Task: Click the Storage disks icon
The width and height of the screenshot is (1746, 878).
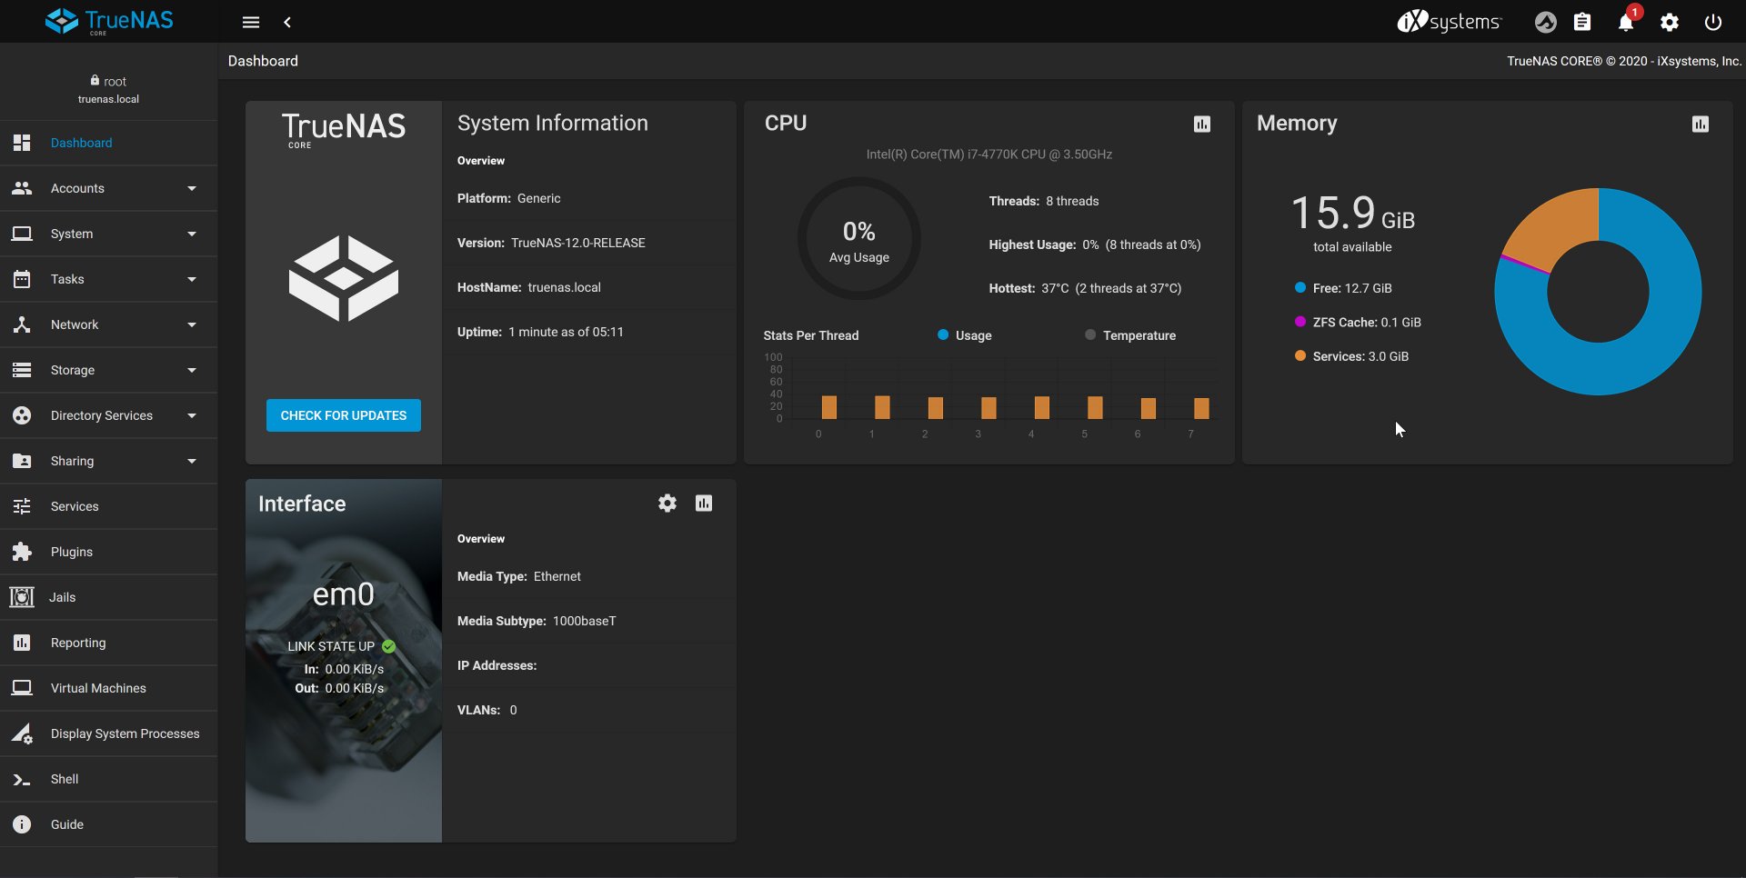Action: point(22,370)
